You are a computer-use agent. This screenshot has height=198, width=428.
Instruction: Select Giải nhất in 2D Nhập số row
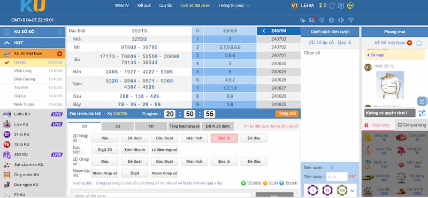[x=194, y=138]
